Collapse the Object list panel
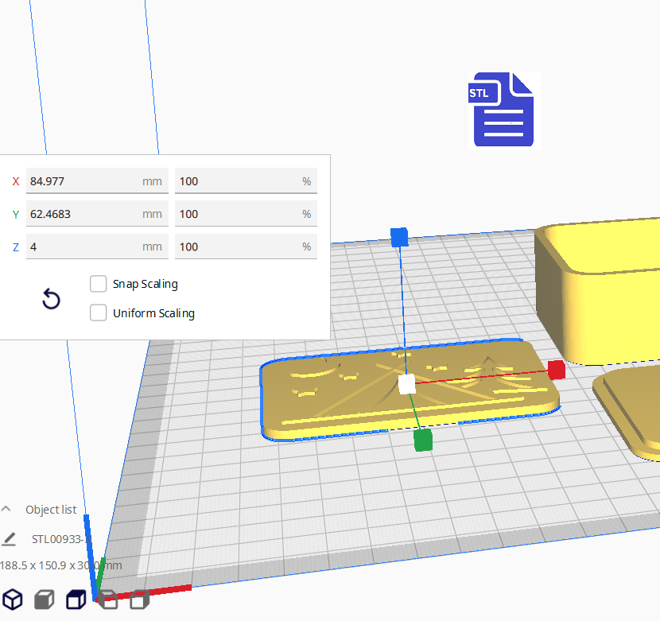Screen dimensions: 660x621 click(x=6, y=510)
